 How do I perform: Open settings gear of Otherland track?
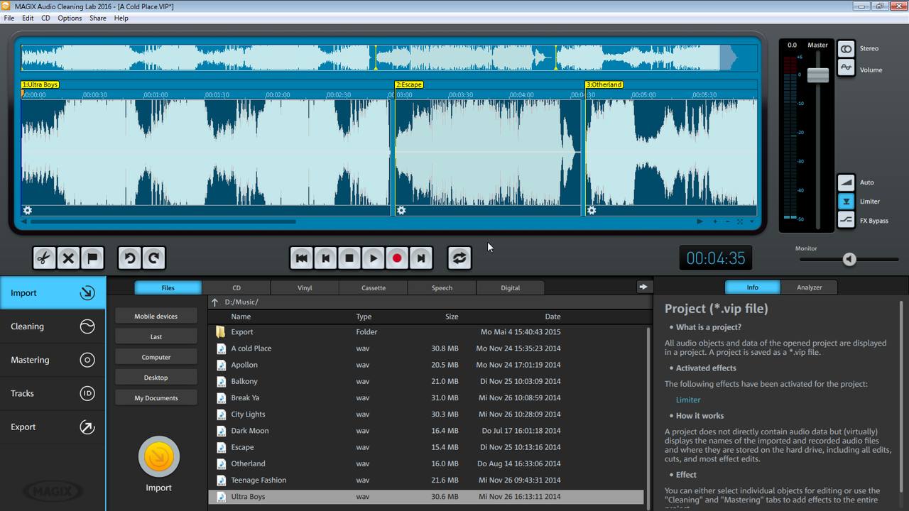pyautogui.click(x=592, y=210)
